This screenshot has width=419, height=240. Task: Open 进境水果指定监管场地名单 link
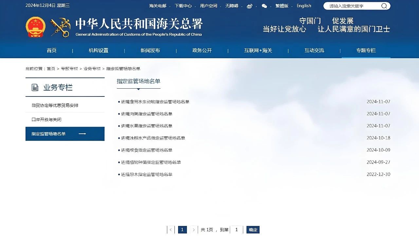pyautogui.click(x=147, y=126)
